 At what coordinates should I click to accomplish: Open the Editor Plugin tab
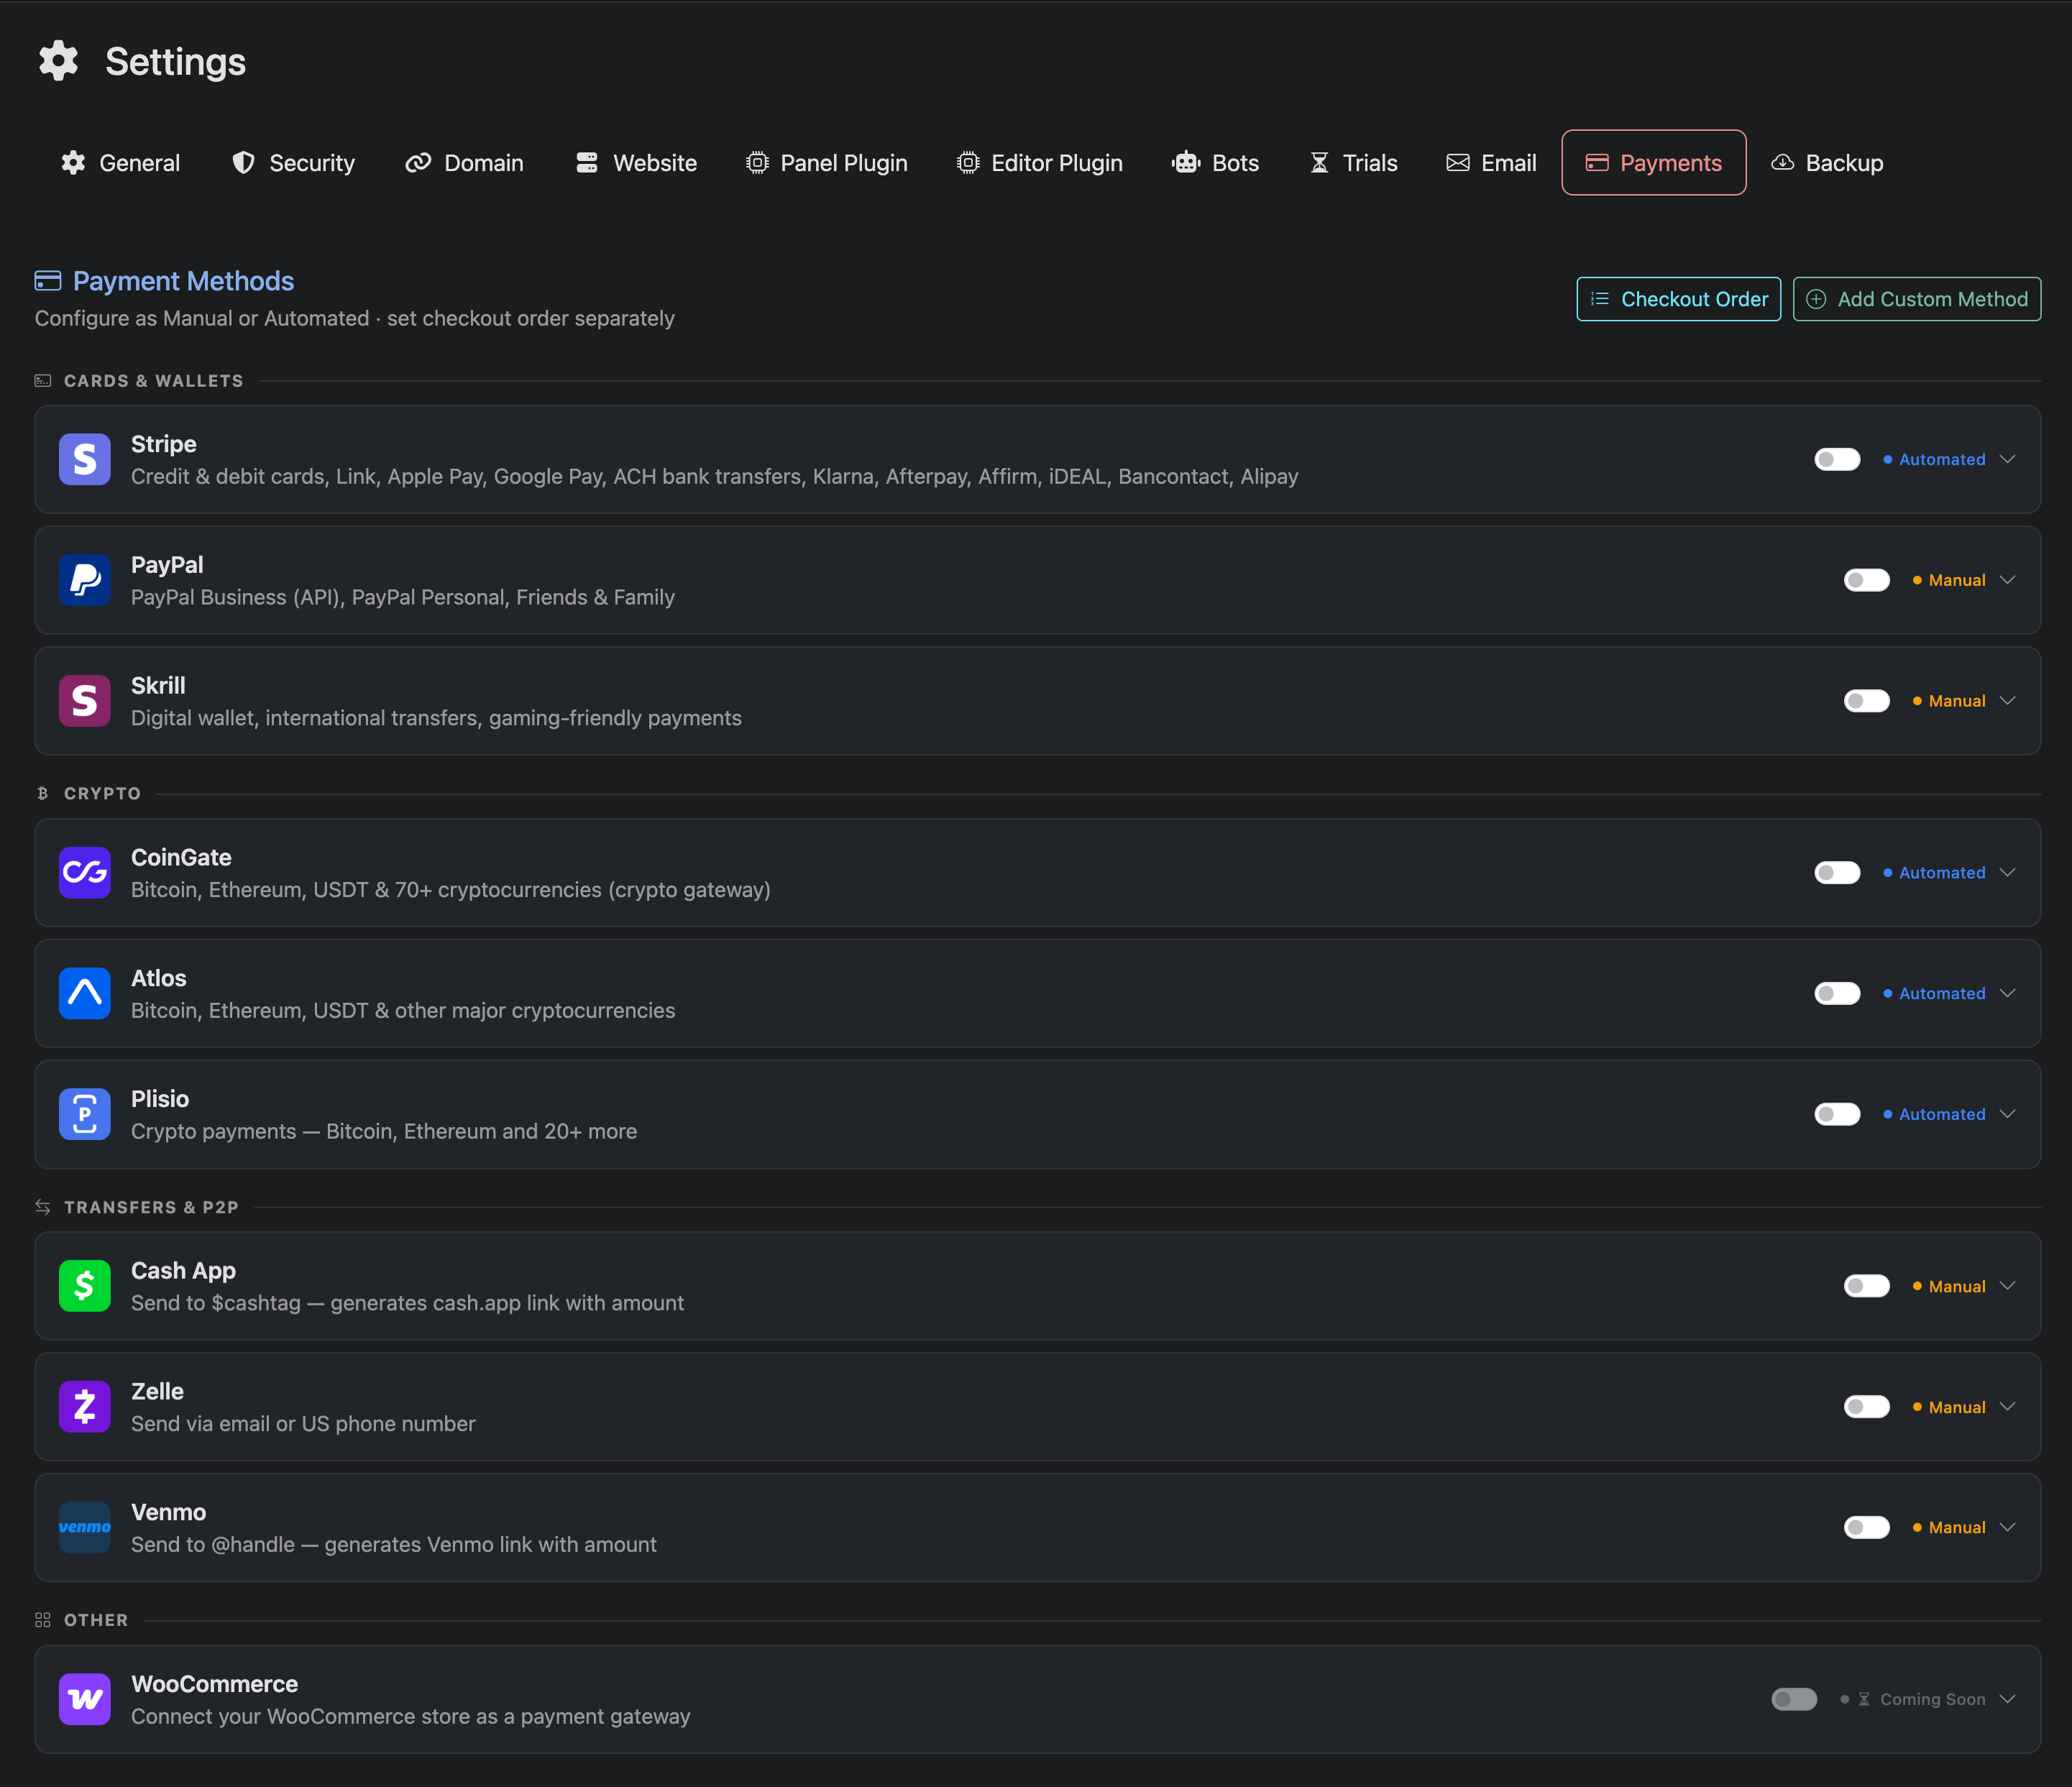1040,163
